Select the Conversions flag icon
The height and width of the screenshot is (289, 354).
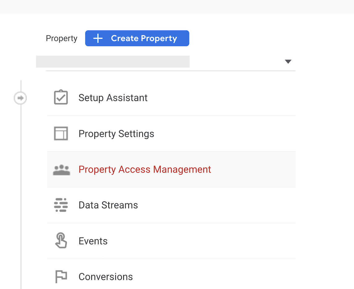click(x=61, y=276)
